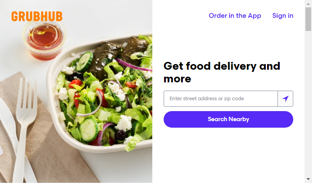
Task: Click the white label text on Search Nearby
Action: [228, 119]
